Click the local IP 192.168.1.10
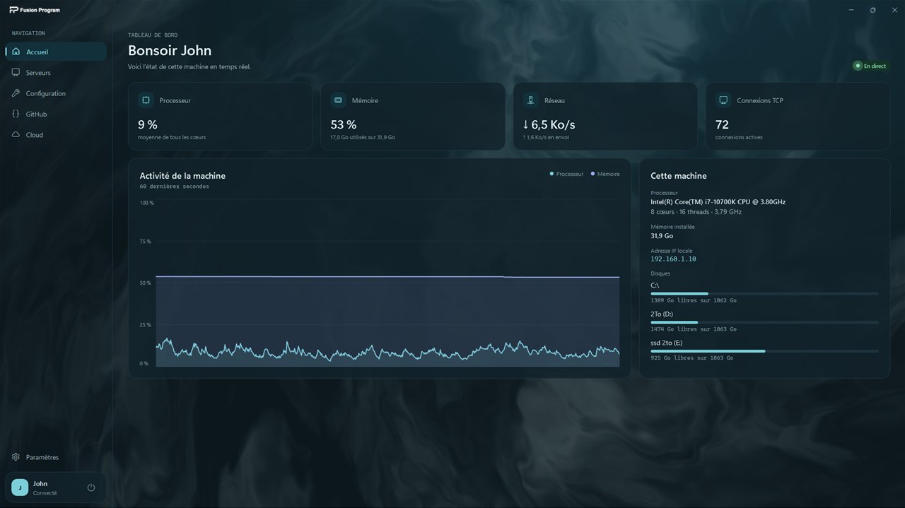 tap(673, 259)
